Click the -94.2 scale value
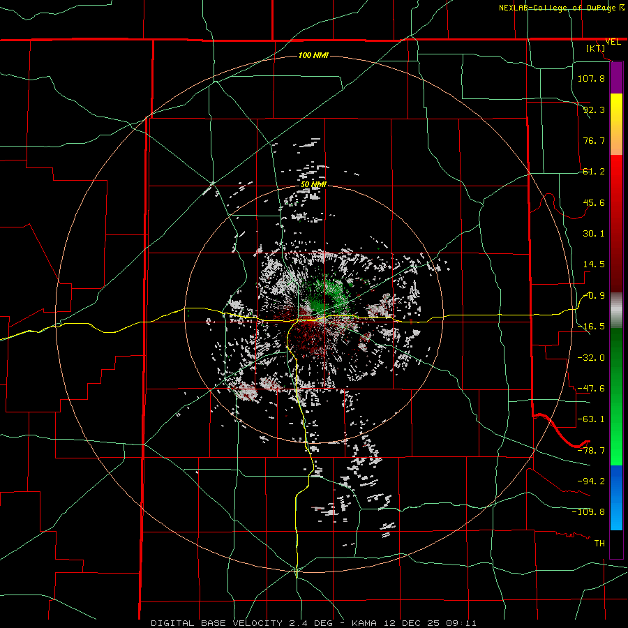628x628 pixels. pyautogui.click(x=591, y=481)
